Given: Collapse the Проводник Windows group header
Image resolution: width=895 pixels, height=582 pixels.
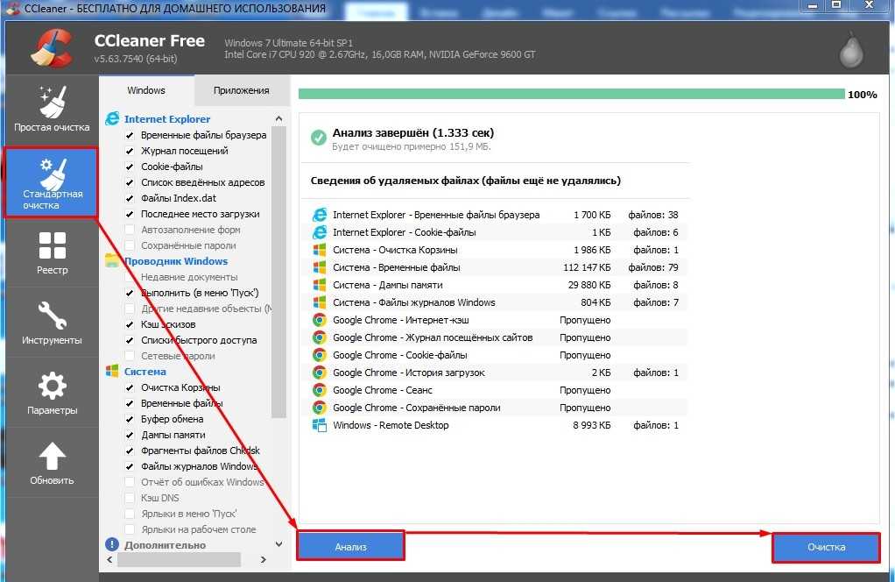Looking at the screenshot, I should (x=175, y=261).
